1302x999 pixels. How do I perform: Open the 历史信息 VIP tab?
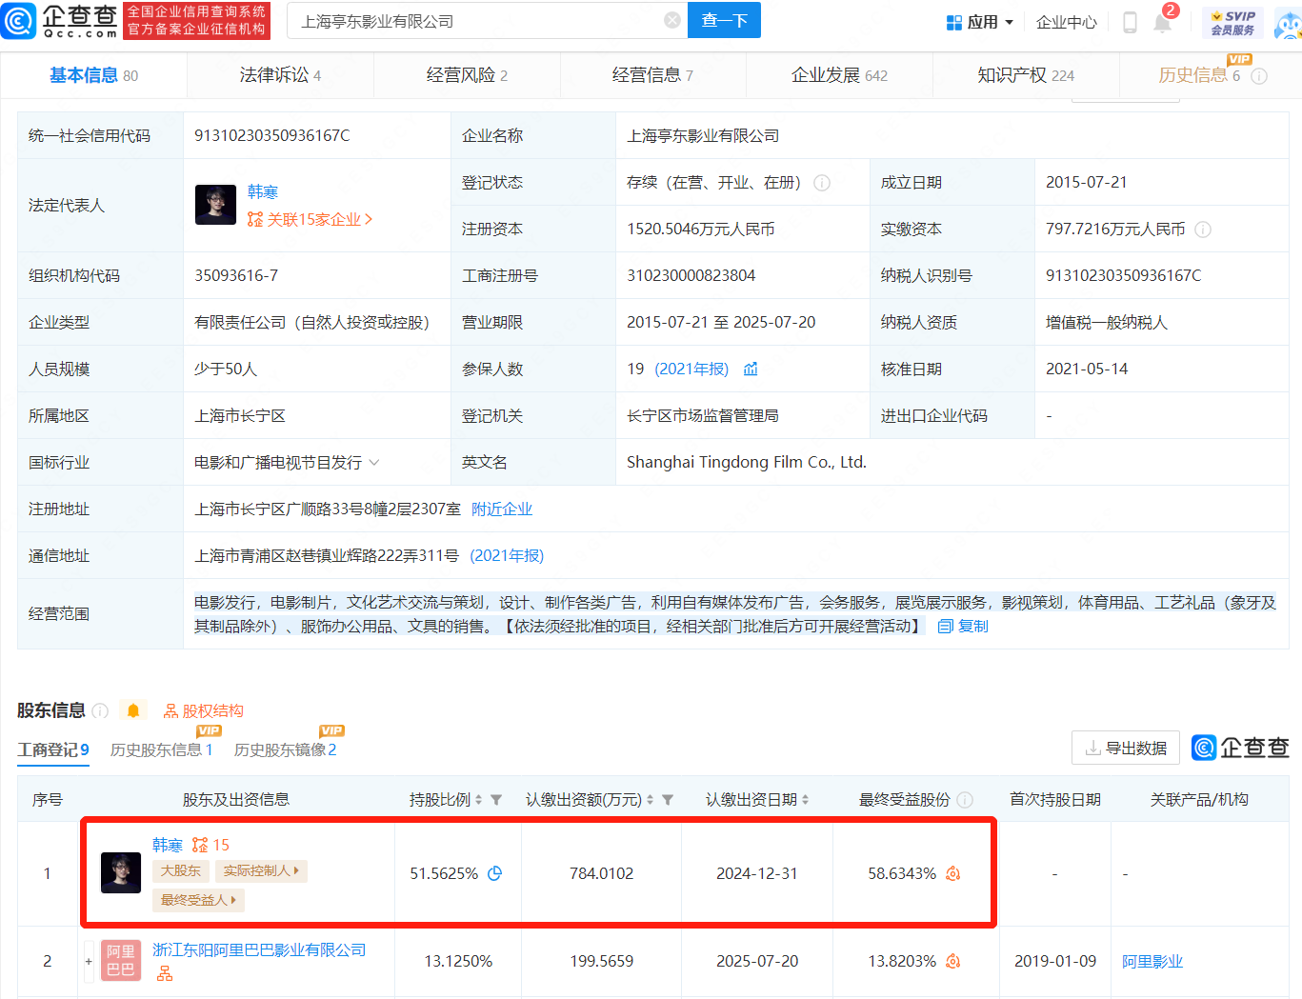pos(1199,76)
